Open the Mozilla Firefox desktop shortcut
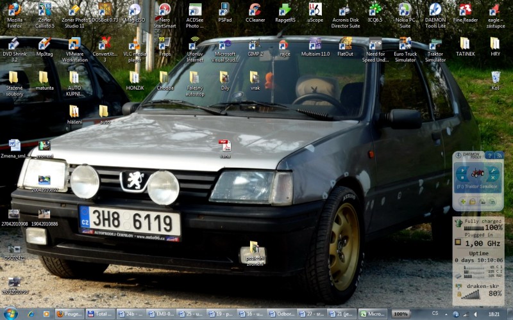Viewport: 513px width, 320px height. [13, 10]
